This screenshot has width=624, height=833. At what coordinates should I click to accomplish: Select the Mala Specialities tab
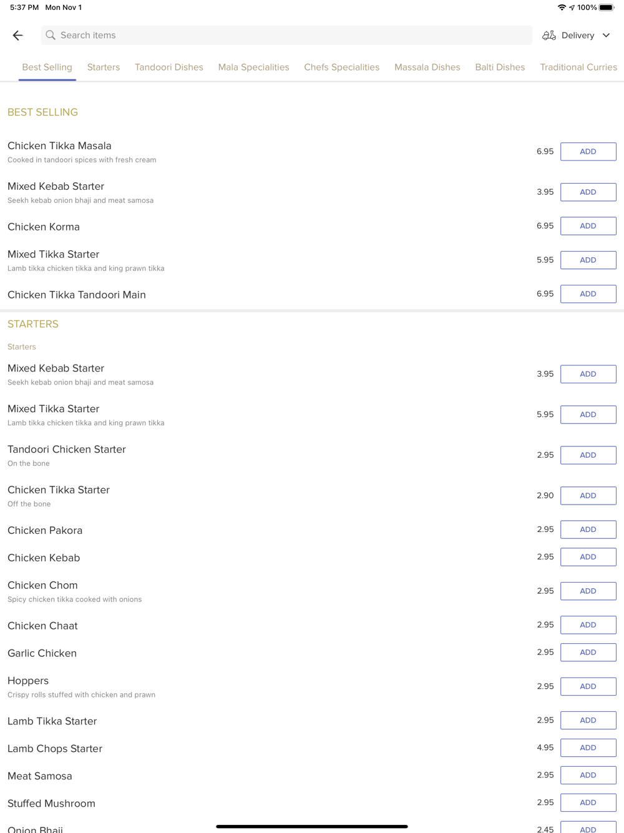tap(253, 67)
